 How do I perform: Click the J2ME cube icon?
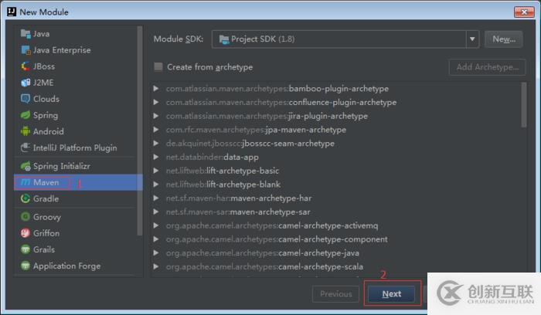(x=26, y=83)
